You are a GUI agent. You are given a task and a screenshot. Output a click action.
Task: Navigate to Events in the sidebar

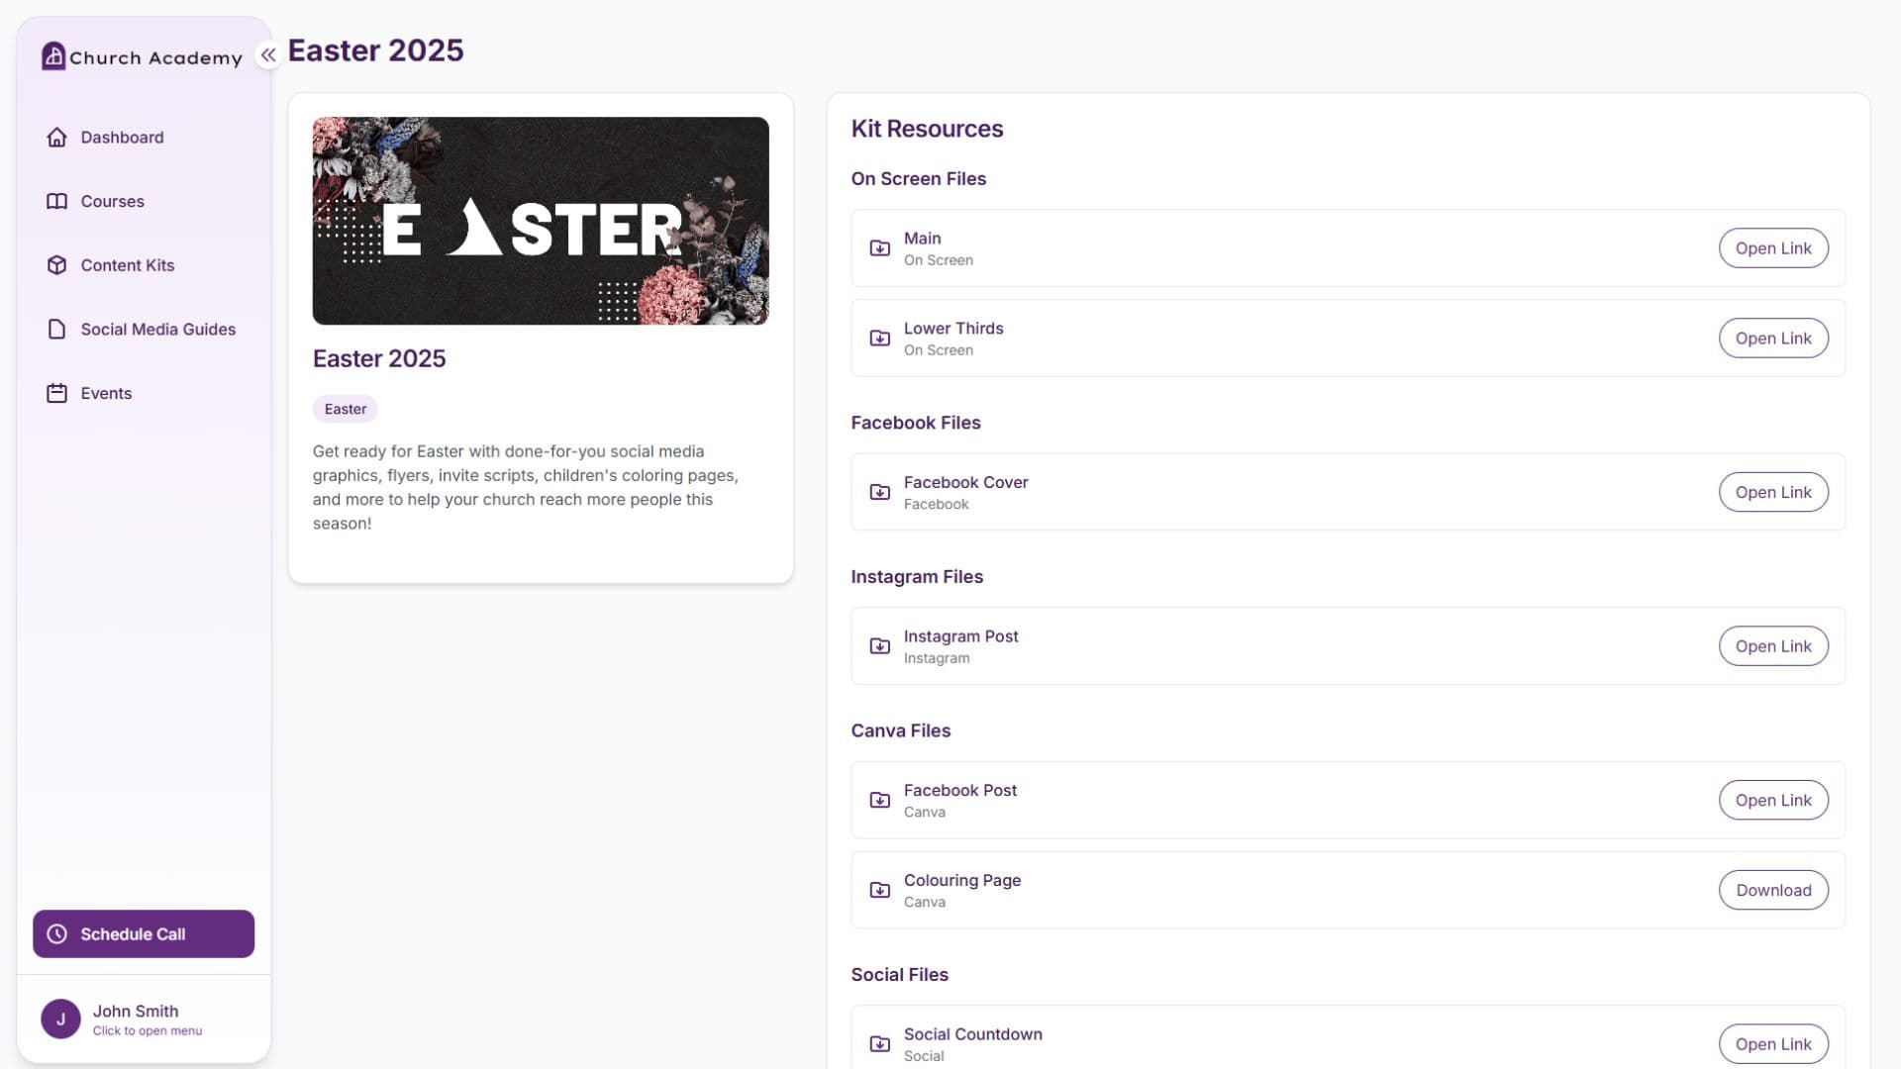pos(144,394)
